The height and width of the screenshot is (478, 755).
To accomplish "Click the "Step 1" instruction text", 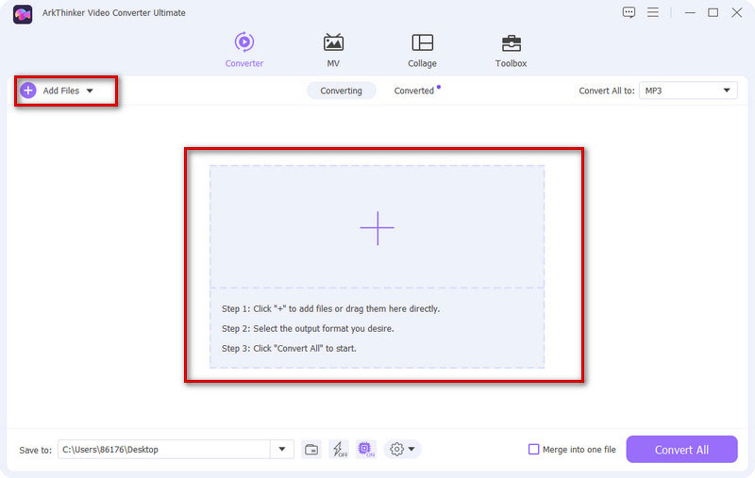I will pos(330,308).
